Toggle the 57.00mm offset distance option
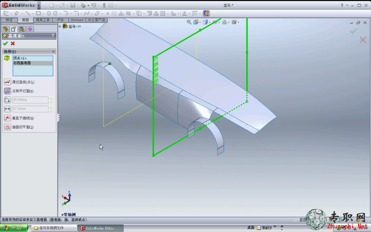Viewport: 371px width, 232px height. pyautogui.click(x=7, y=109)
